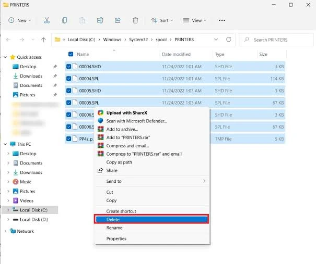Click the spool breadcrumb
This screenshot has width=316, height=264.
point(161,40)
